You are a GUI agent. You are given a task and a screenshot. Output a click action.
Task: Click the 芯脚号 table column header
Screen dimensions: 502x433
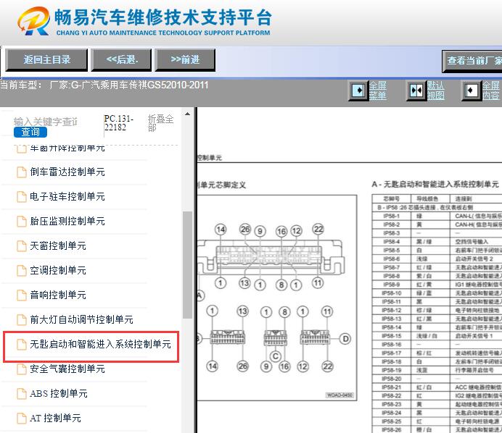[x=391, y=198]
